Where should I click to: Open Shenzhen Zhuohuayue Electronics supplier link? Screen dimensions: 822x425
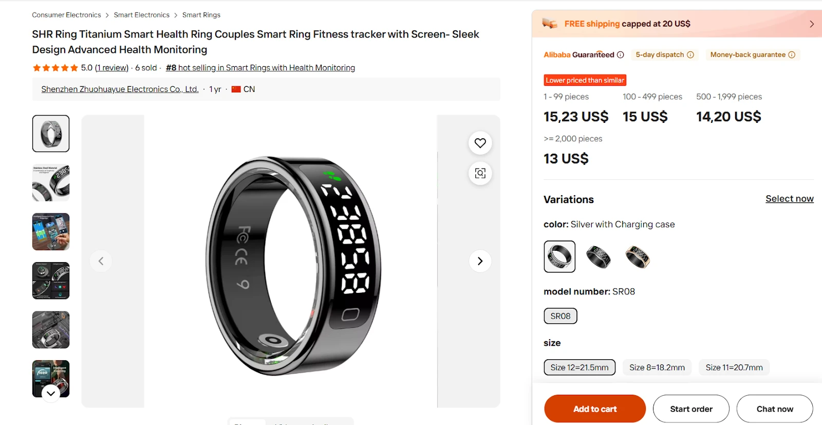pos(120,89)
